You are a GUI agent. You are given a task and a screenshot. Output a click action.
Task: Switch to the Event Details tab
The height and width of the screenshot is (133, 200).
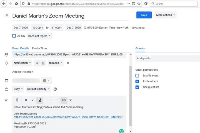coord(21,48)
